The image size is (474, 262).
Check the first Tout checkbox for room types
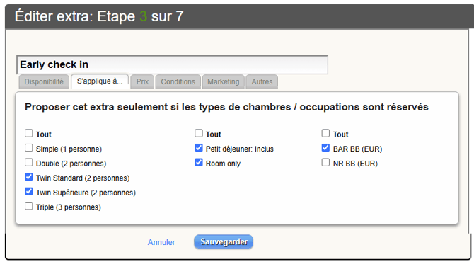click(29, 133)
